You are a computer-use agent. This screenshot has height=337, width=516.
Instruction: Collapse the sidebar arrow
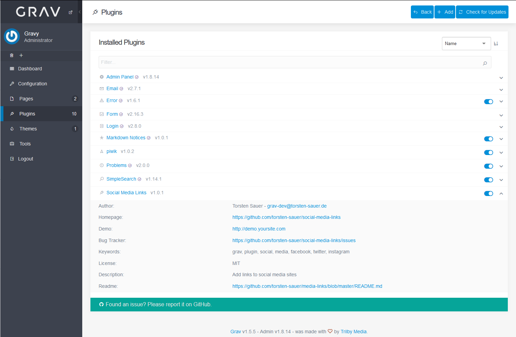click(80, 12)
